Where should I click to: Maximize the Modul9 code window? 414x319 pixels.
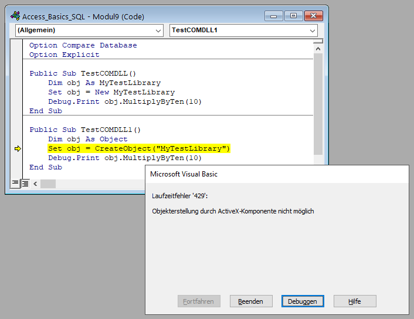click(293, 16)
